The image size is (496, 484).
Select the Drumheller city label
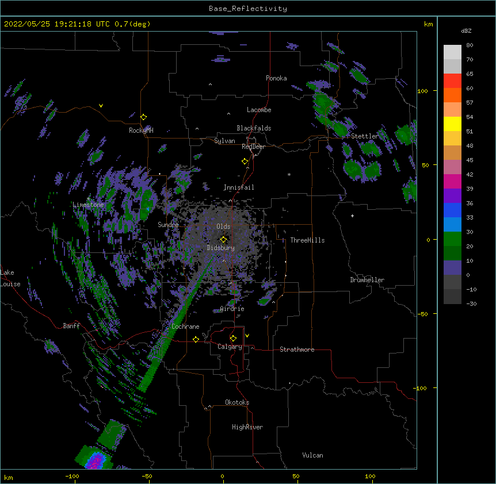pos(367,280)
